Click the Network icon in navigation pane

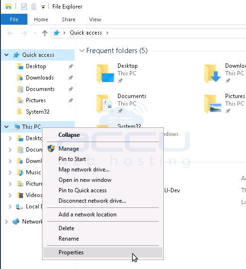[x=16, y=222]
